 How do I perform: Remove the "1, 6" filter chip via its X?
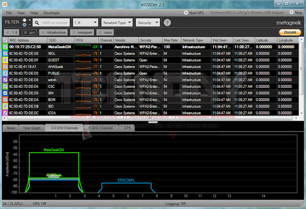(x=7, y=32)
